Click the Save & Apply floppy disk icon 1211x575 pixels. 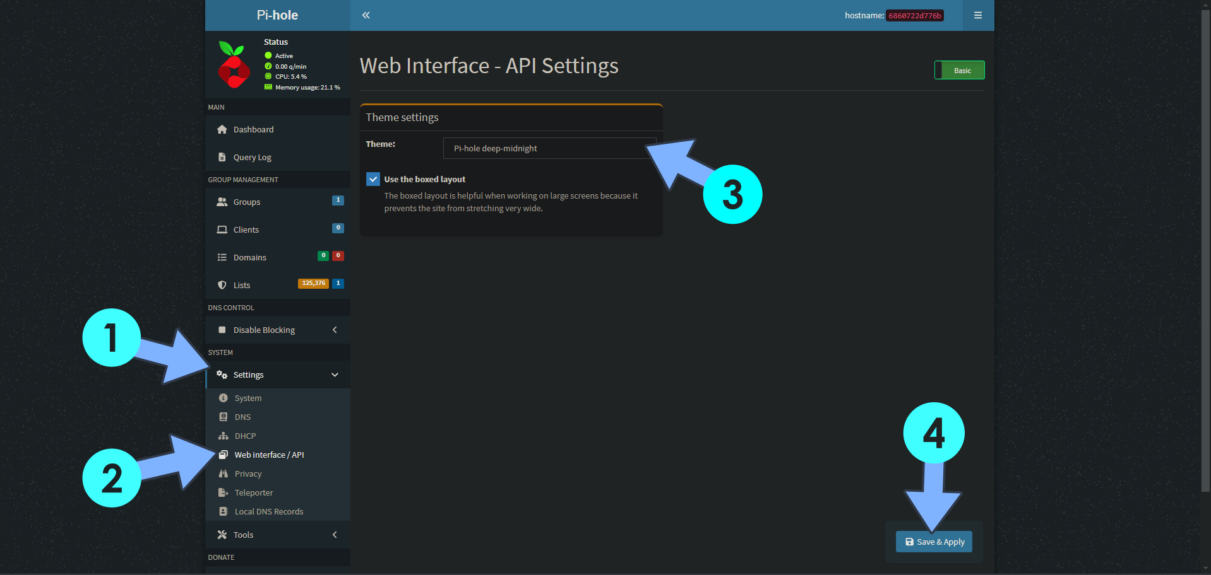[x=909, y=542]
